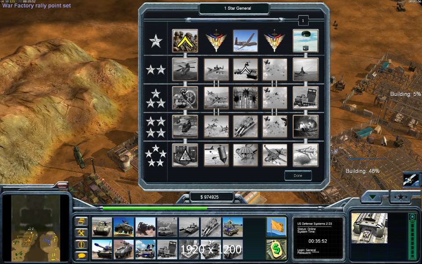Build the blue anti-air tank unit

point(233,227)
